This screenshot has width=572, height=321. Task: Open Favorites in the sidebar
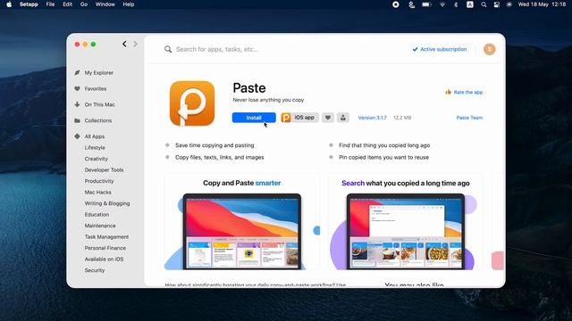pos(96,88)
